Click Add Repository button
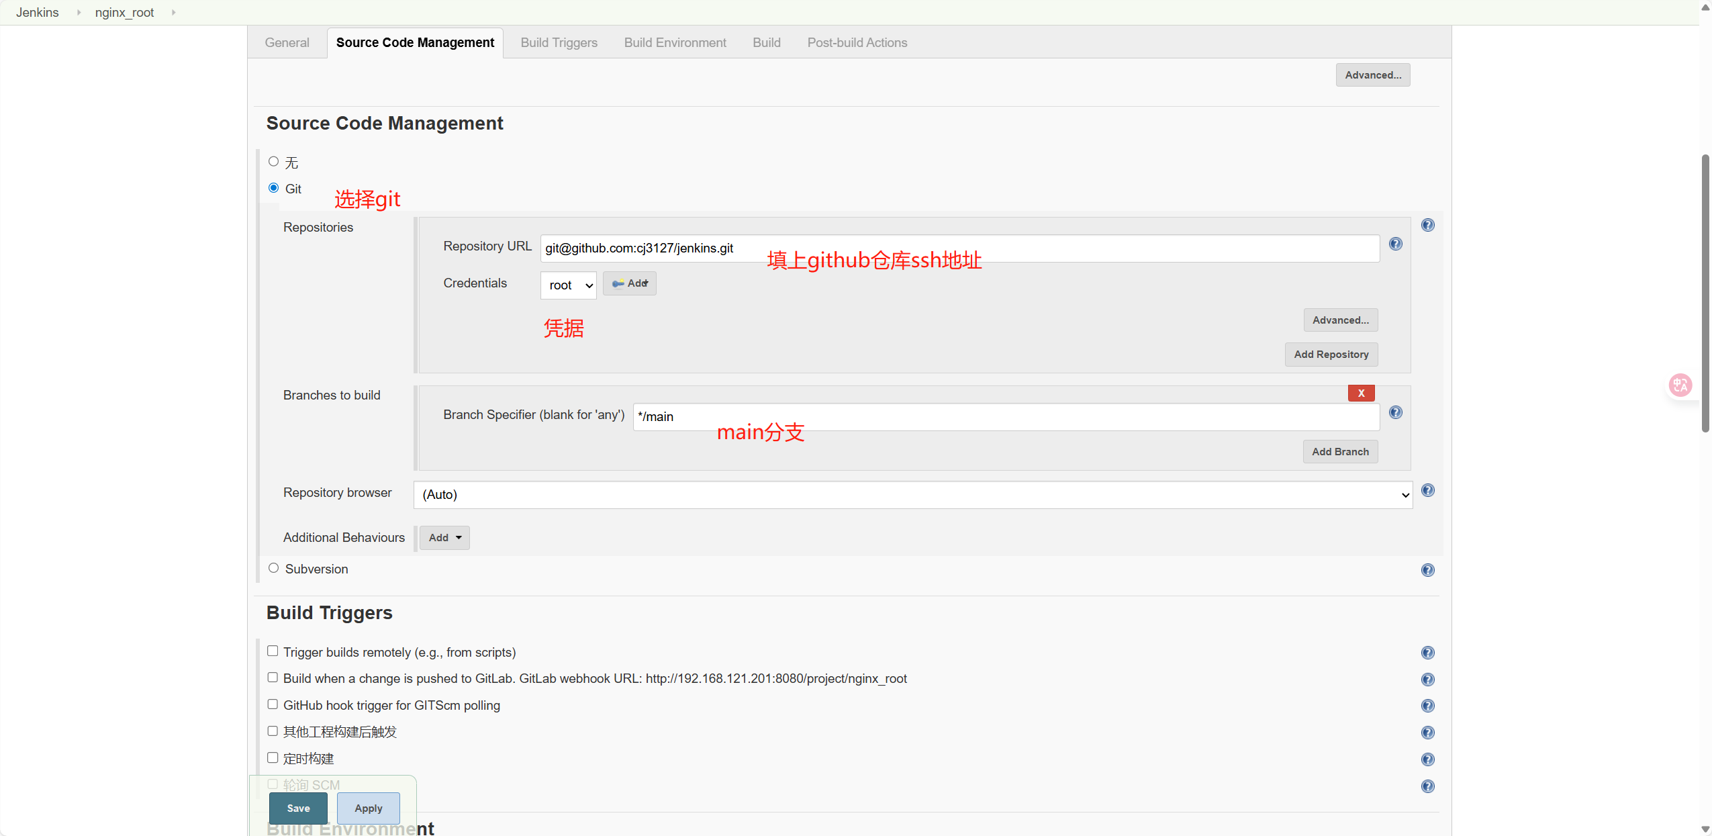 (1331, 355)
